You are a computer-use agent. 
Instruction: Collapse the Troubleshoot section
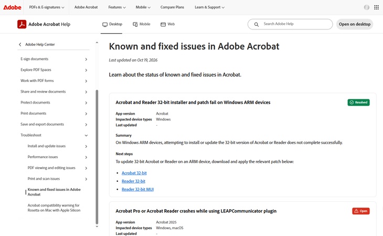coord(86,136)
